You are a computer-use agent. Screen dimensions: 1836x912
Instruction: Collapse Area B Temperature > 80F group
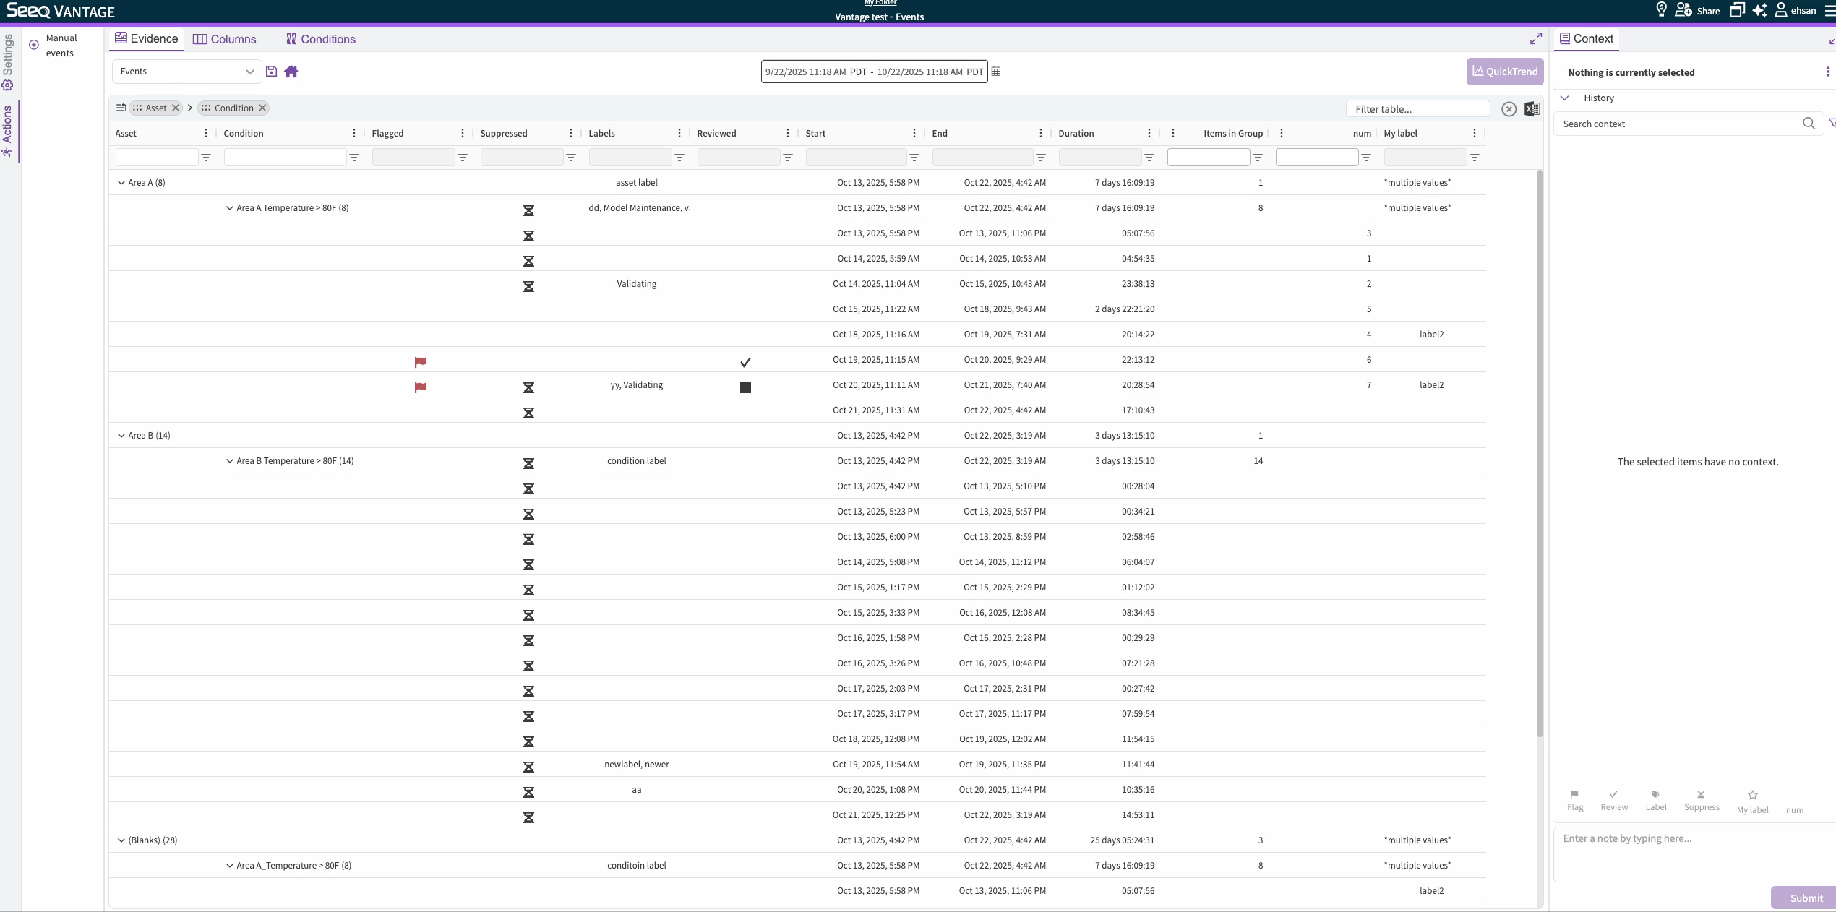click(229, 461)
